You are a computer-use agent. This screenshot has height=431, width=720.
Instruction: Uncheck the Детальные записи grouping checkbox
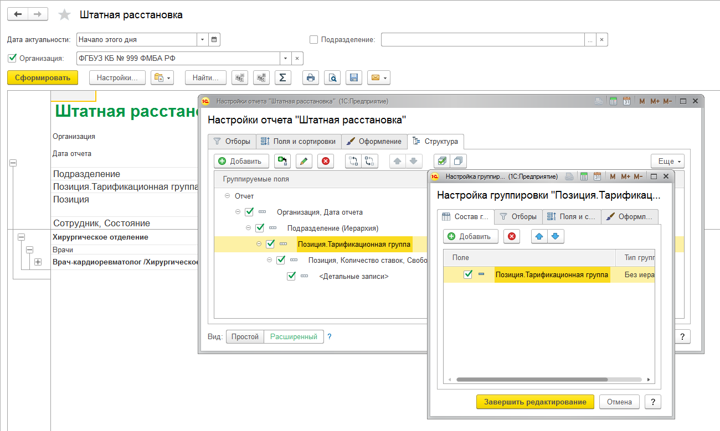click(x=291, y=276)
